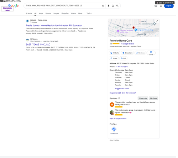Screen dimensions: 178x158
Task: Open View all Google reviews
Action: (x=118, y=118)
